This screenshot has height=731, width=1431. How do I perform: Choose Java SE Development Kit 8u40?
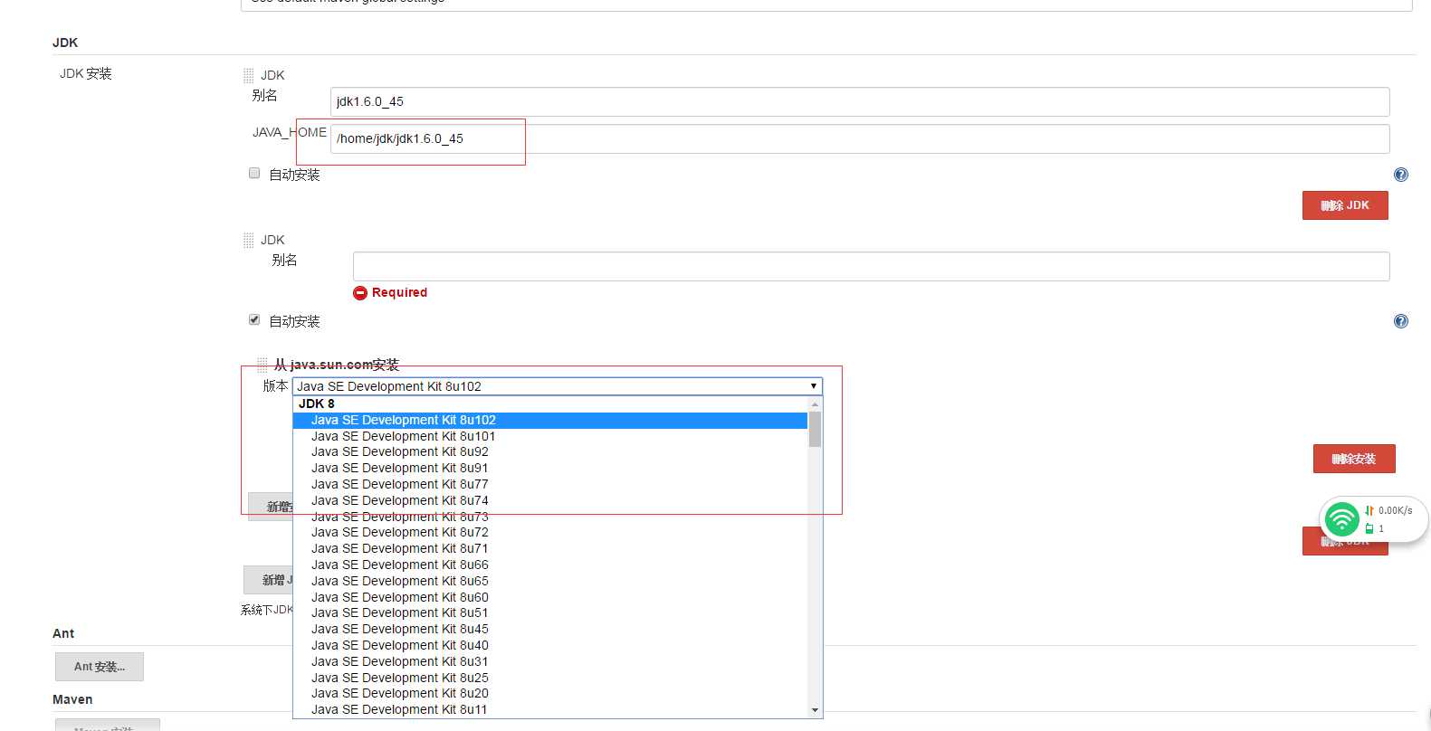pos(550,645)
